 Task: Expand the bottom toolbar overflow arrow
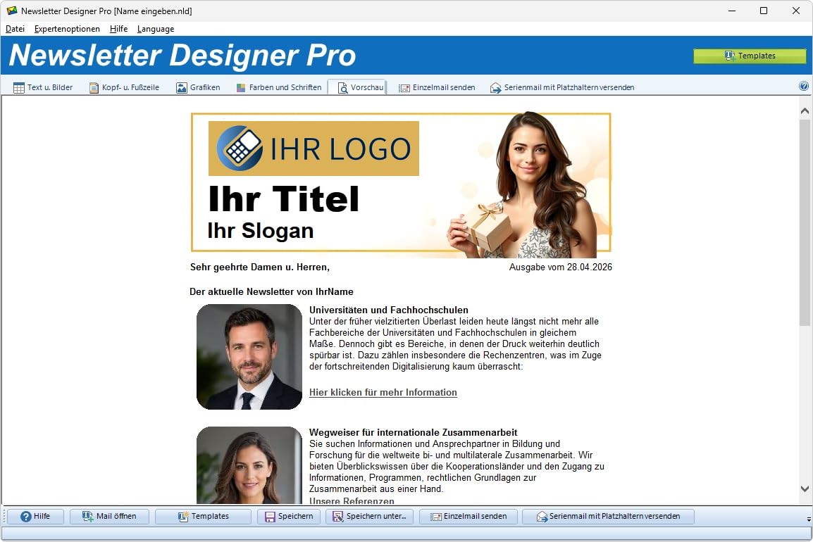pyautogui.click(x=808, y=519)
